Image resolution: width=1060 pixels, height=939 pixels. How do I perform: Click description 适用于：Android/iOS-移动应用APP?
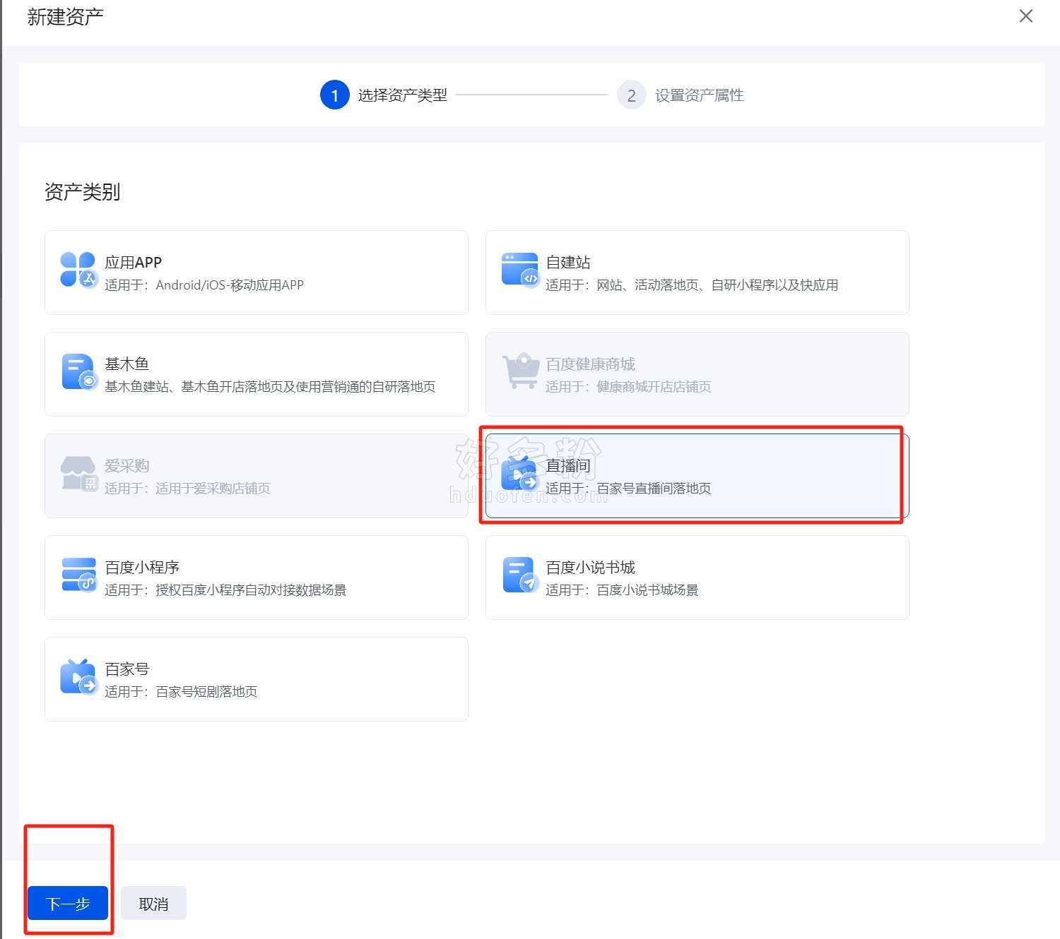[x=204, y=285]
